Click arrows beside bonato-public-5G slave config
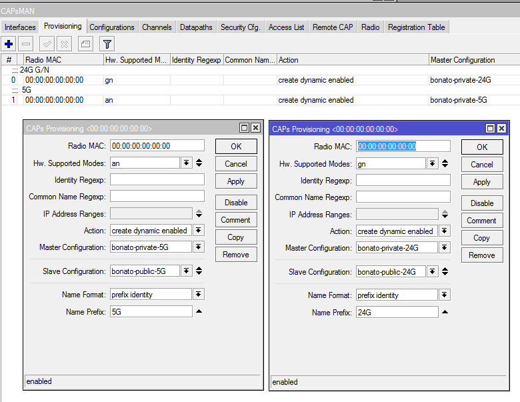This screenshot has width=520, height=402. coord(199,271)
